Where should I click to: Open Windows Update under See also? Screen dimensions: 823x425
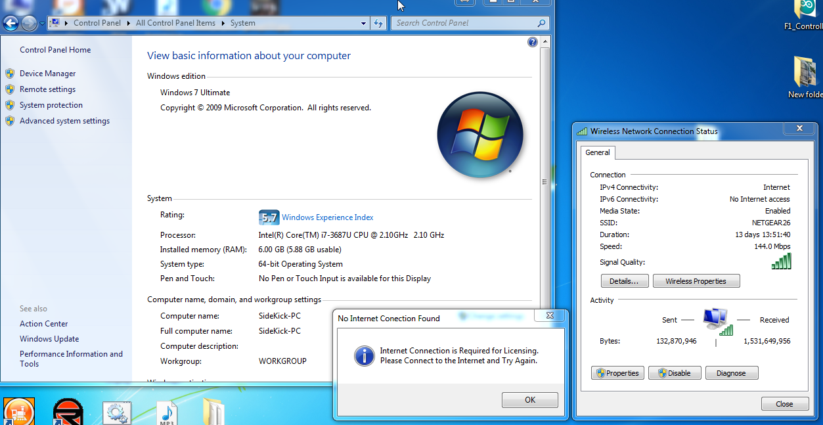click(49, 339)
